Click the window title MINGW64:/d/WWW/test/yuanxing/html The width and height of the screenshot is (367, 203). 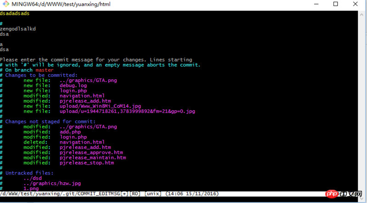(61, 4)
